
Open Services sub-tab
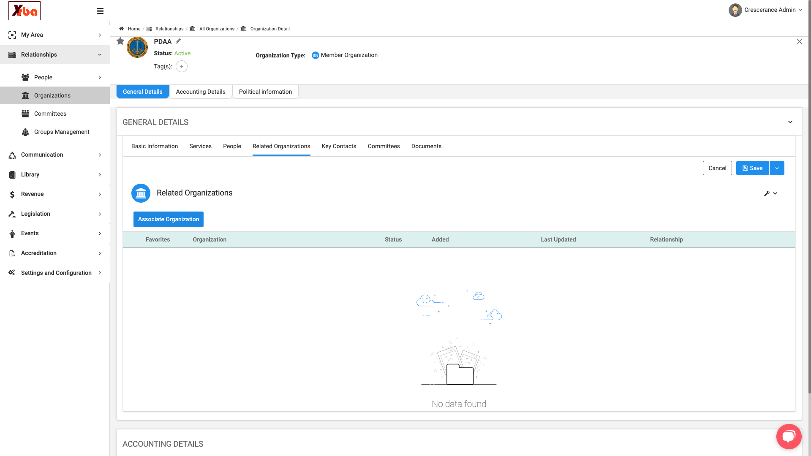tap(200, 146)
